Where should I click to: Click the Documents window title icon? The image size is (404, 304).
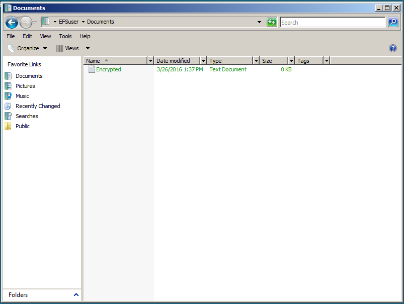(x=8, y=8)
